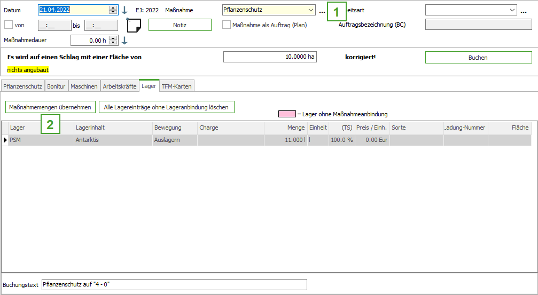Click the ellipsis button next to Maßnahme dropdown
538x295 pixels.
tap(322, 11)
